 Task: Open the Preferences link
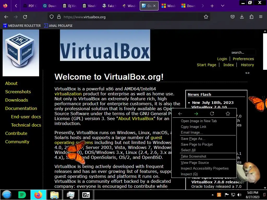tap(243, 59)
